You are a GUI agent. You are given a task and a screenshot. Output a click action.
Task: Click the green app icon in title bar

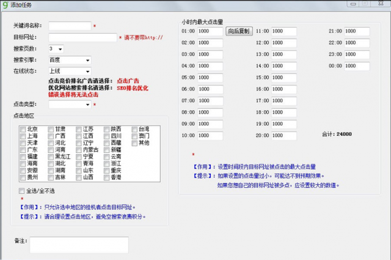click(x=5, y=4)
